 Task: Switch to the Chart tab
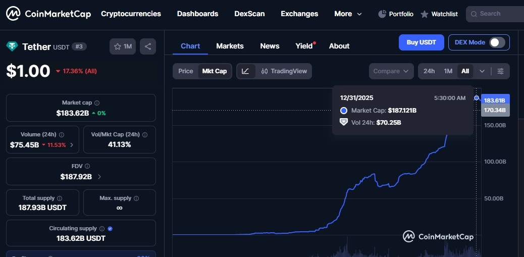(x=190, y=46)
